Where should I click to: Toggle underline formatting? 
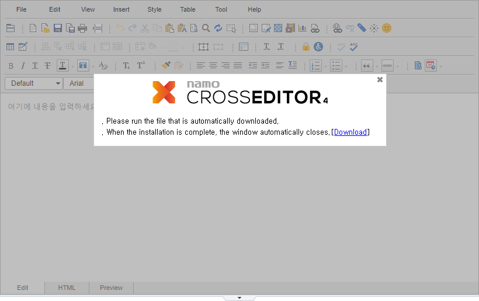coord(35,65)
